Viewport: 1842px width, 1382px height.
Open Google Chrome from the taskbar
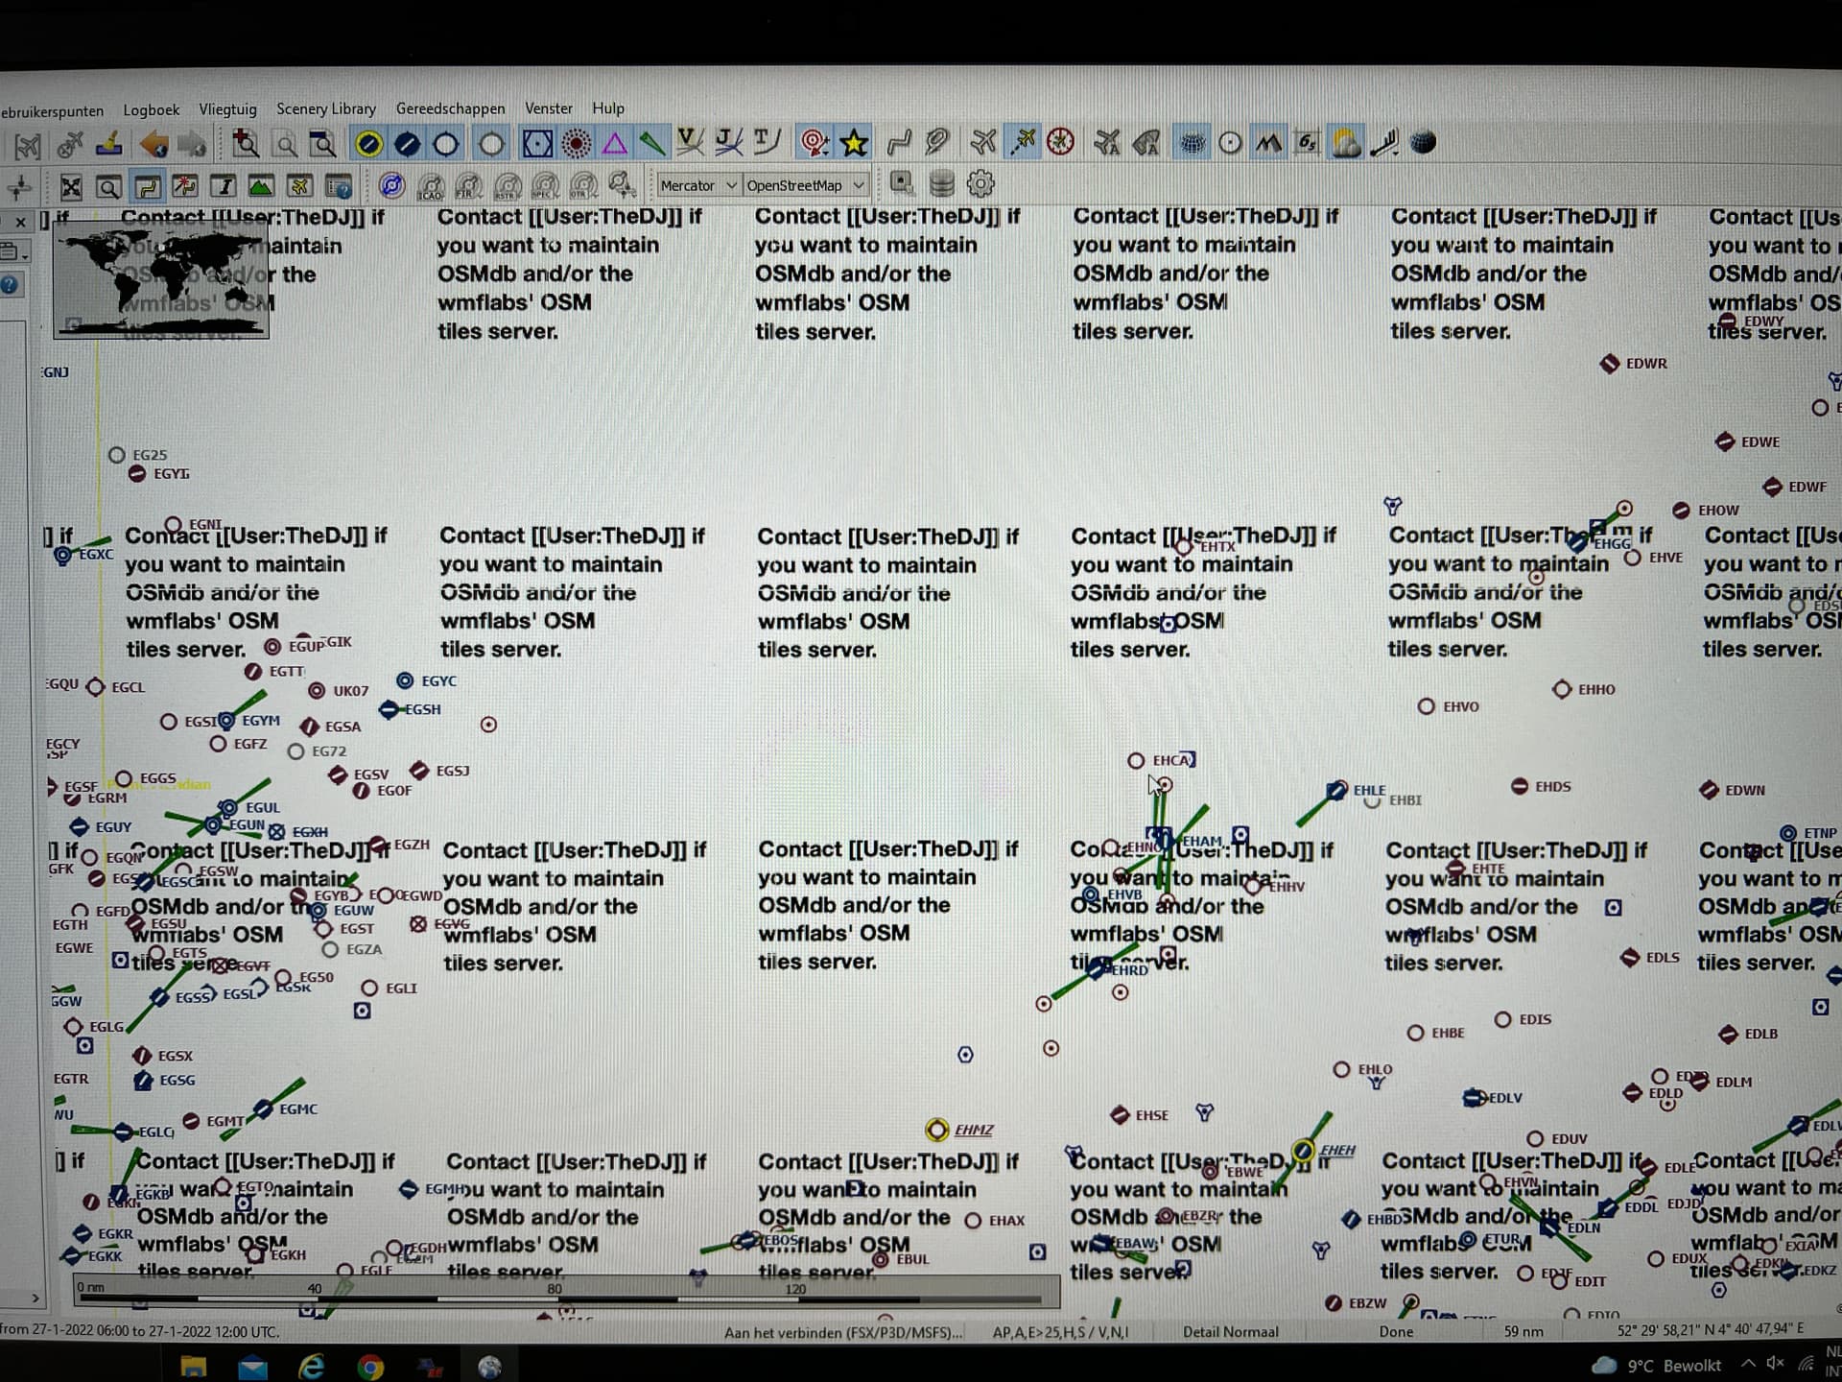tap(370, 1368)
